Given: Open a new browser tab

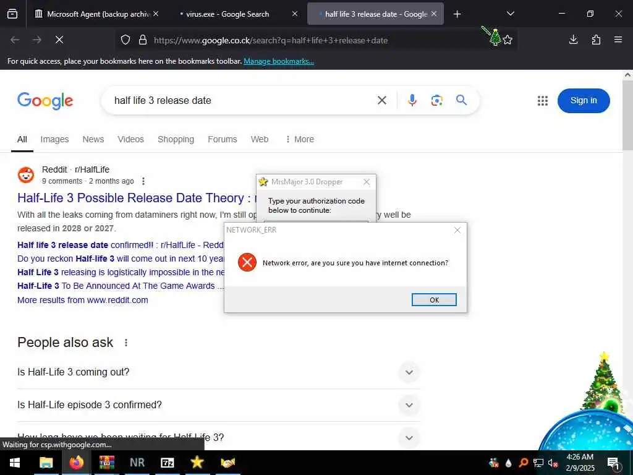Looking at the screenshot, I should coord(457,14).
